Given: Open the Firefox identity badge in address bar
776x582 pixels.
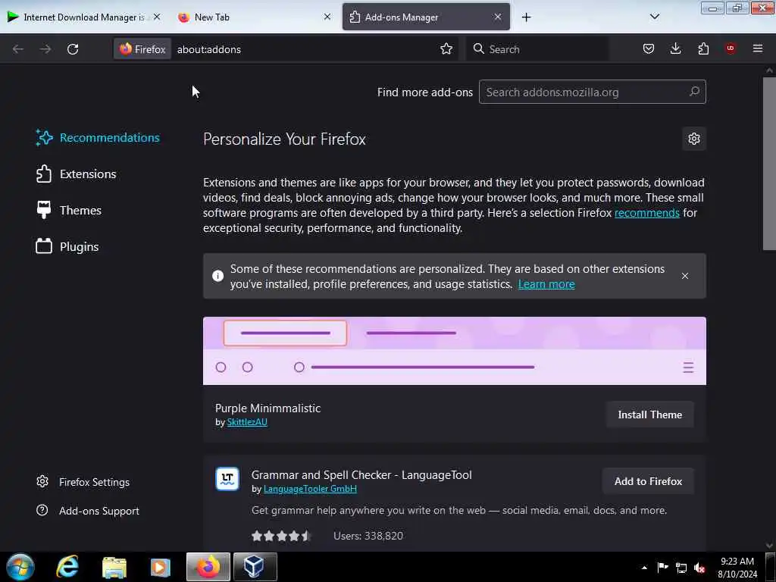Looking at the screenshot, I should (x=142, y=49).
